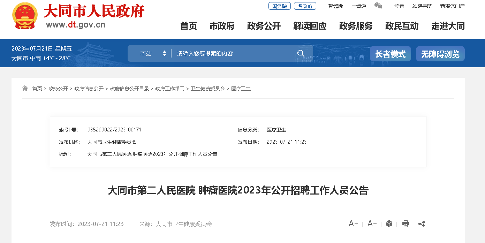
Task: Print the article via printer icon
Action: 406,224
